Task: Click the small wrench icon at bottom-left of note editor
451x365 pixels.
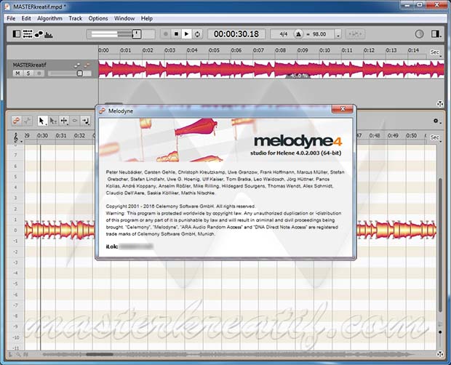Action: click(18, 355)
